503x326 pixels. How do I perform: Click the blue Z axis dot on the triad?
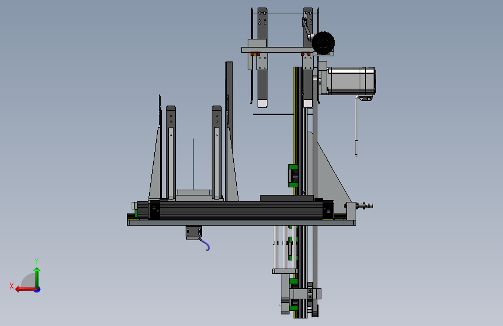[38, 289]
